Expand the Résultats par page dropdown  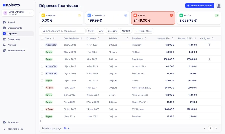click(67, 128)
